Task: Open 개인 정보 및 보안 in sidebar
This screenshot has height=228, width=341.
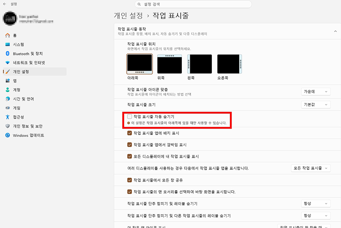Action: 35,126
